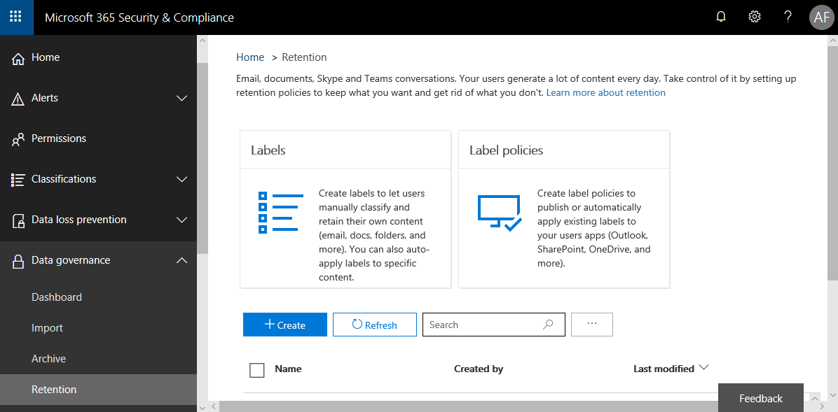Screen dimensions: 838x412
Task: Click the help question mark icon
Action: (788, 17)
